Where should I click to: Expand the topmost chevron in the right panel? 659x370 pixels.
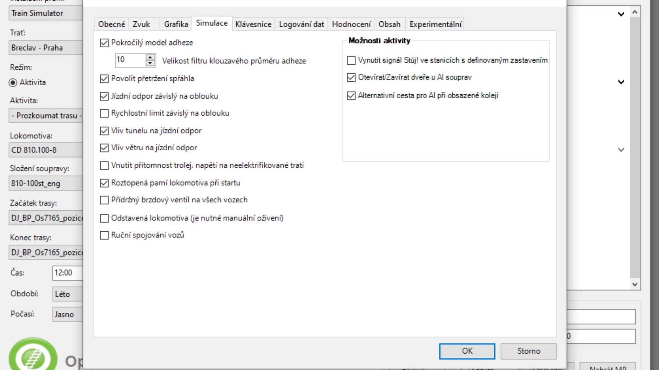coord(621,14)
